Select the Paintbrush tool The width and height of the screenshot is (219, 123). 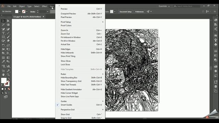point(8,37)
